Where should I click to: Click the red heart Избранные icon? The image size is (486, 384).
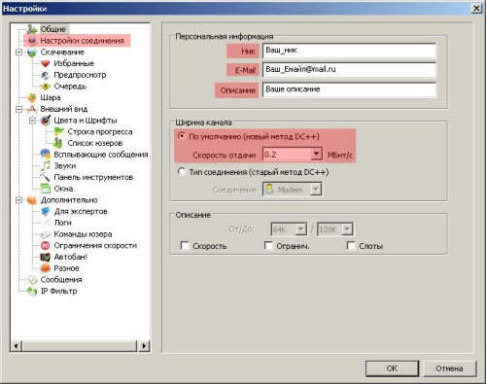coord(46,63)
